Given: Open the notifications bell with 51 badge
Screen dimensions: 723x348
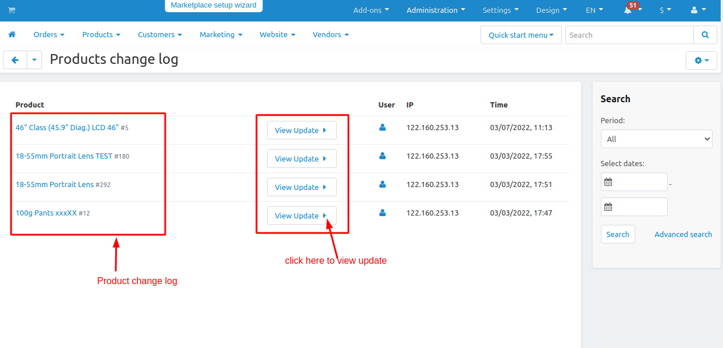Looking at the screenshot, I should pos(631,9).
